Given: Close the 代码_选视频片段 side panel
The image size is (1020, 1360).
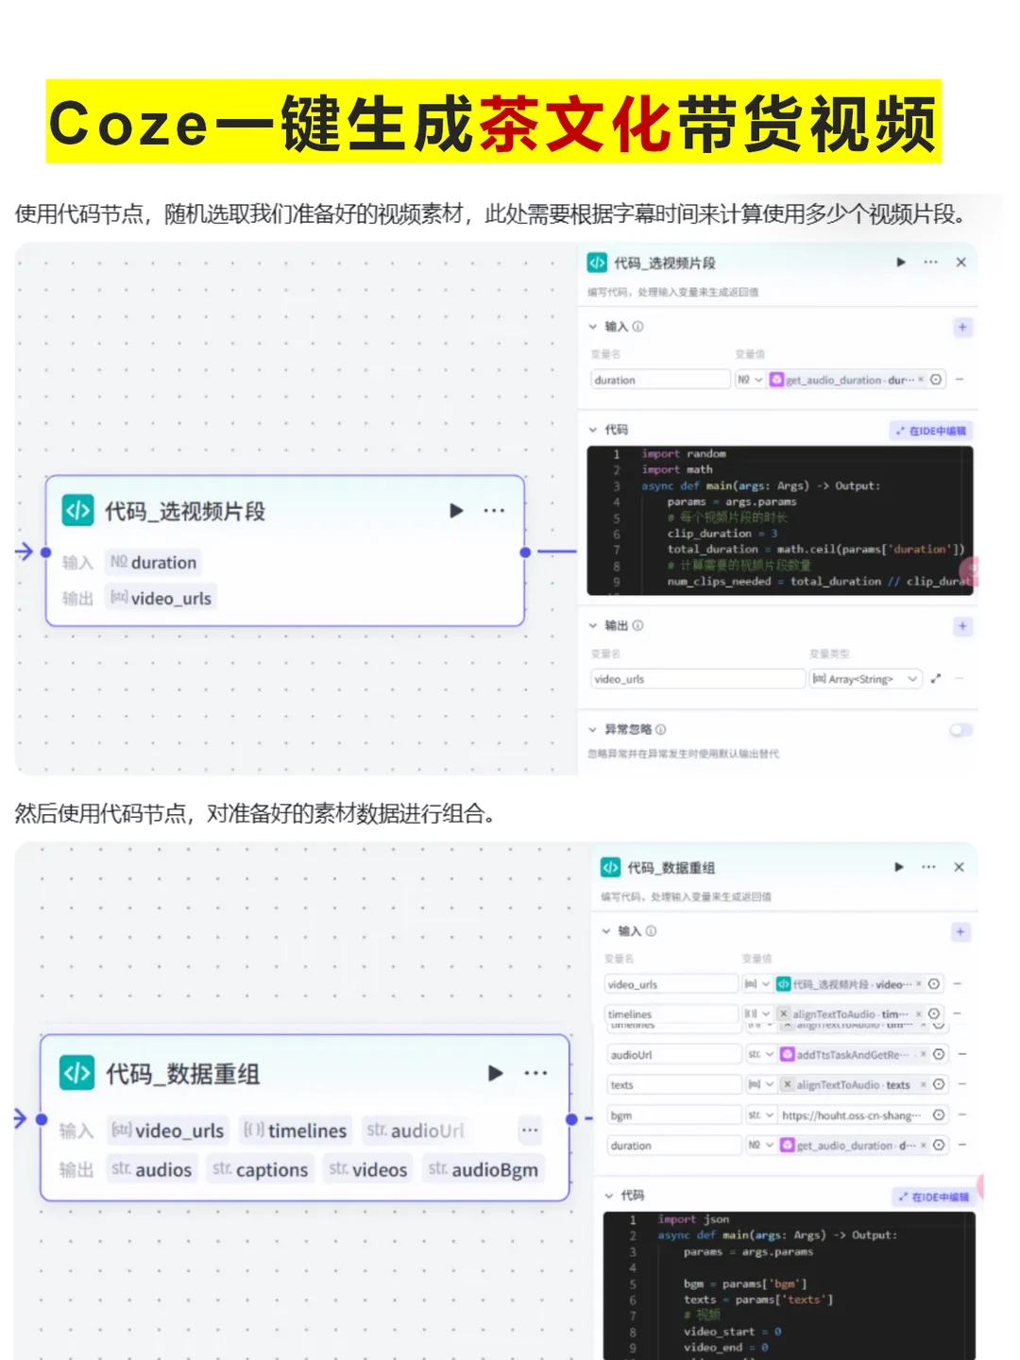Looking at the screenshot, I should coord(961,263).
